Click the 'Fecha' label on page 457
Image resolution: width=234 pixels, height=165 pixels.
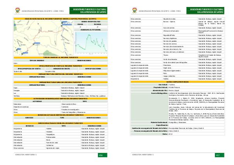tap(165, 134)
